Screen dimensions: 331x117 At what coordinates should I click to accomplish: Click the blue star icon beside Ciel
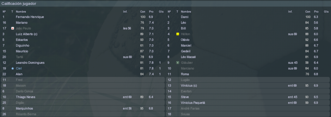(12, 68)
